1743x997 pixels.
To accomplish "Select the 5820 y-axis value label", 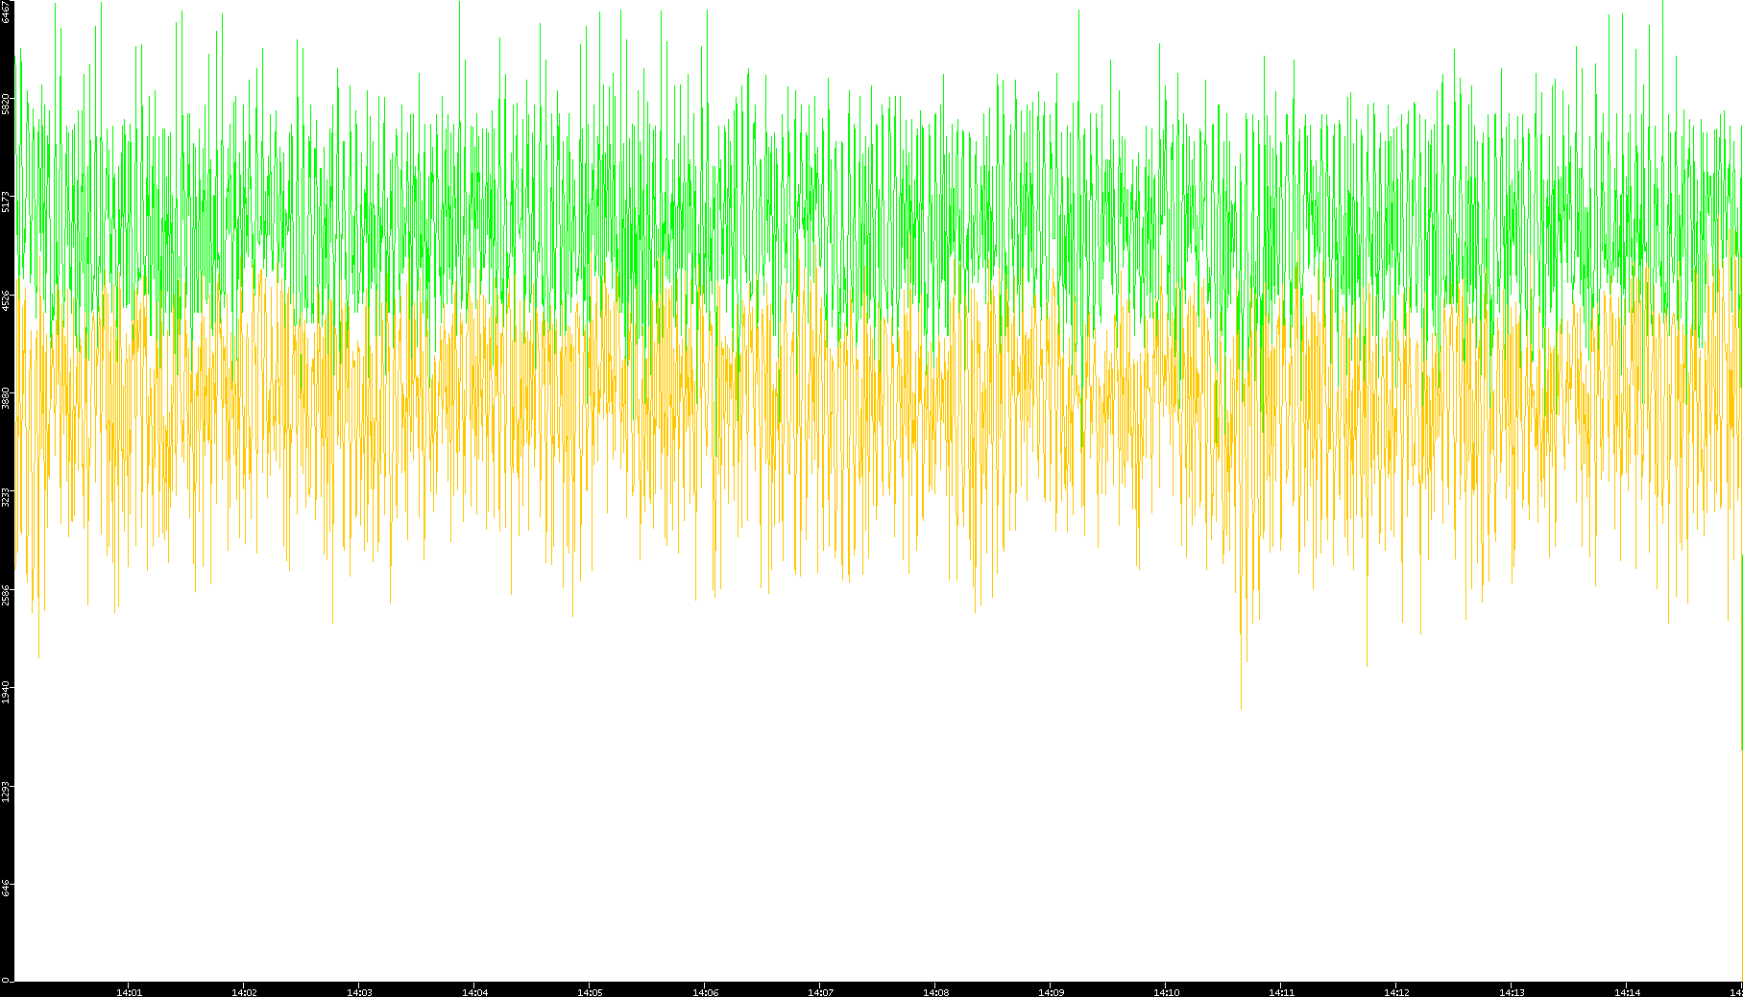I will point(6,104).
